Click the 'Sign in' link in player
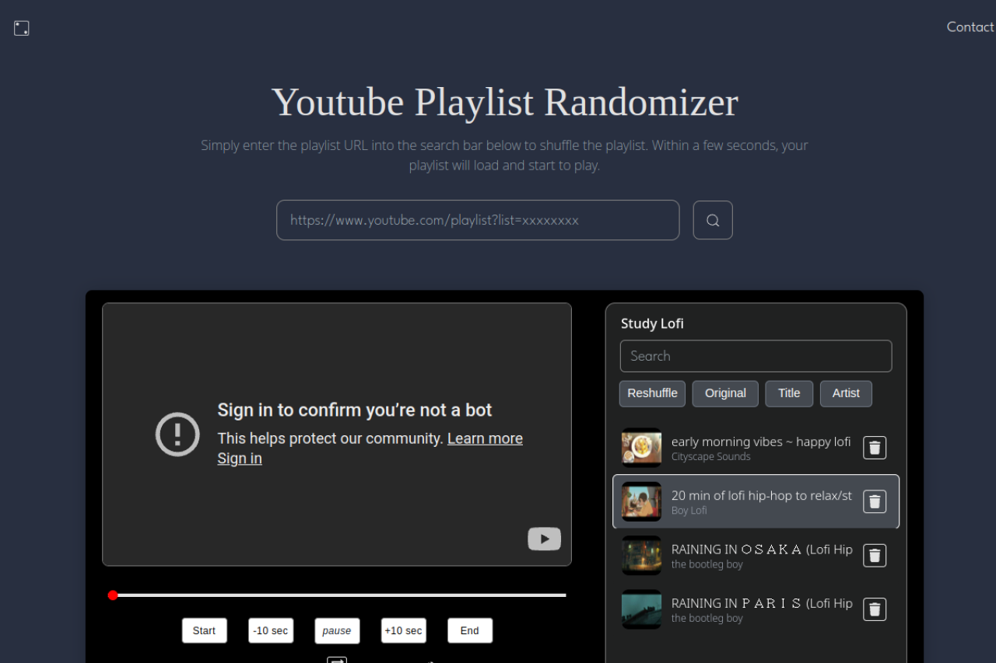 [240, 459]
